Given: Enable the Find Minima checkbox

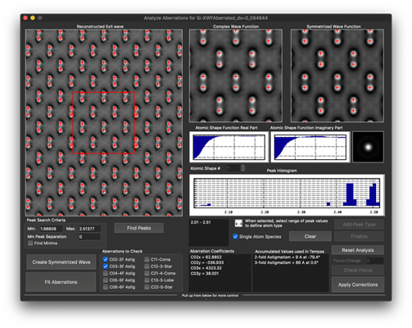Looking at the screenshot, I should 30,243.
